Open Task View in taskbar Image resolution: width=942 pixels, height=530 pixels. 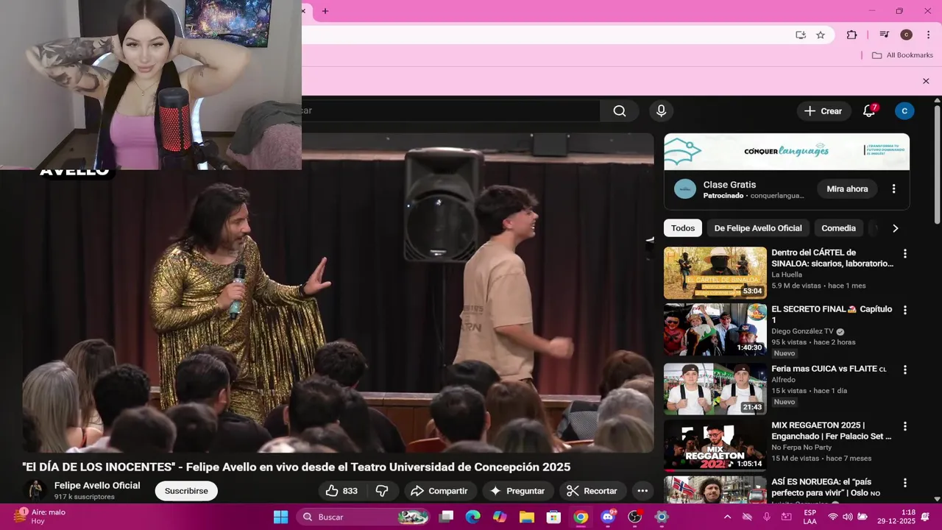click(x=446, y=517)
